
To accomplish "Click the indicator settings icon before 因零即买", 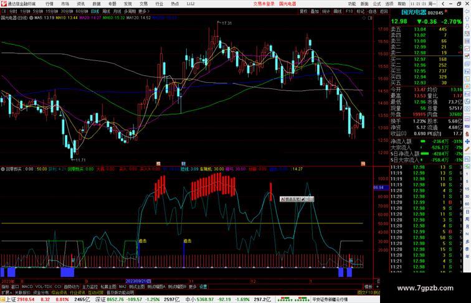I will pyautogui.click(x=2, y=169).
